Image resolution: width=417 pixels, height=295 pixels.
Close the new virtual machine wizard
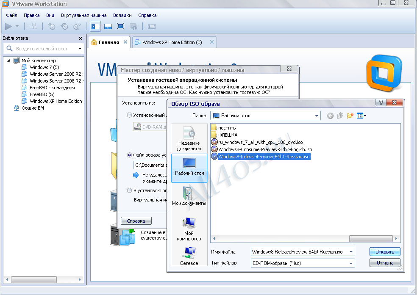(x=289, y=69)
